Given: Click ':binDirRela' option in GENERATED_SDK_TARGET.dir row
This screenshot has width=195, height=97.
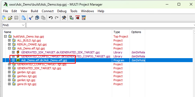Looking at the screenshot, I should pos(138,52).
